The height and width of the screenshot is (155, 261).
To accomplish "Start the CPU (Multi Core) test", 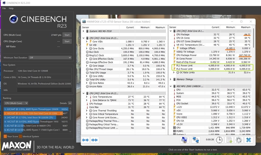I will click(x=67, y=35).
